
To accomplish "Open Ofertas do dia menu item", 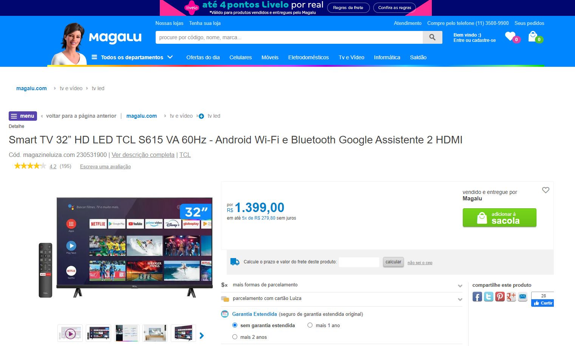I will 203,57.
